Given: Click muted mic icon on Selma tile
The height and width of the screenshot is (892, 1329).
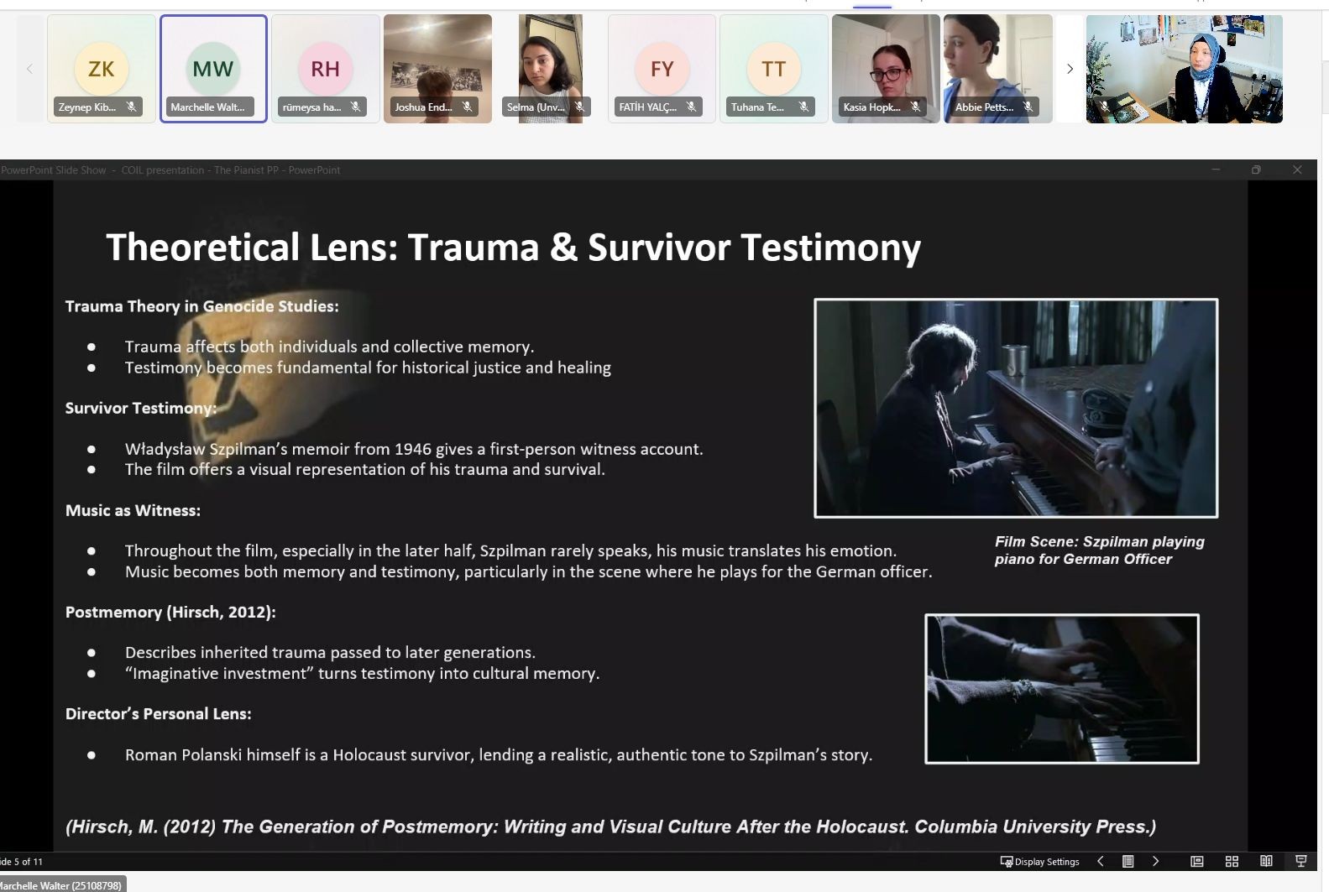Looking at the screenshot, I should pos(579,107).
